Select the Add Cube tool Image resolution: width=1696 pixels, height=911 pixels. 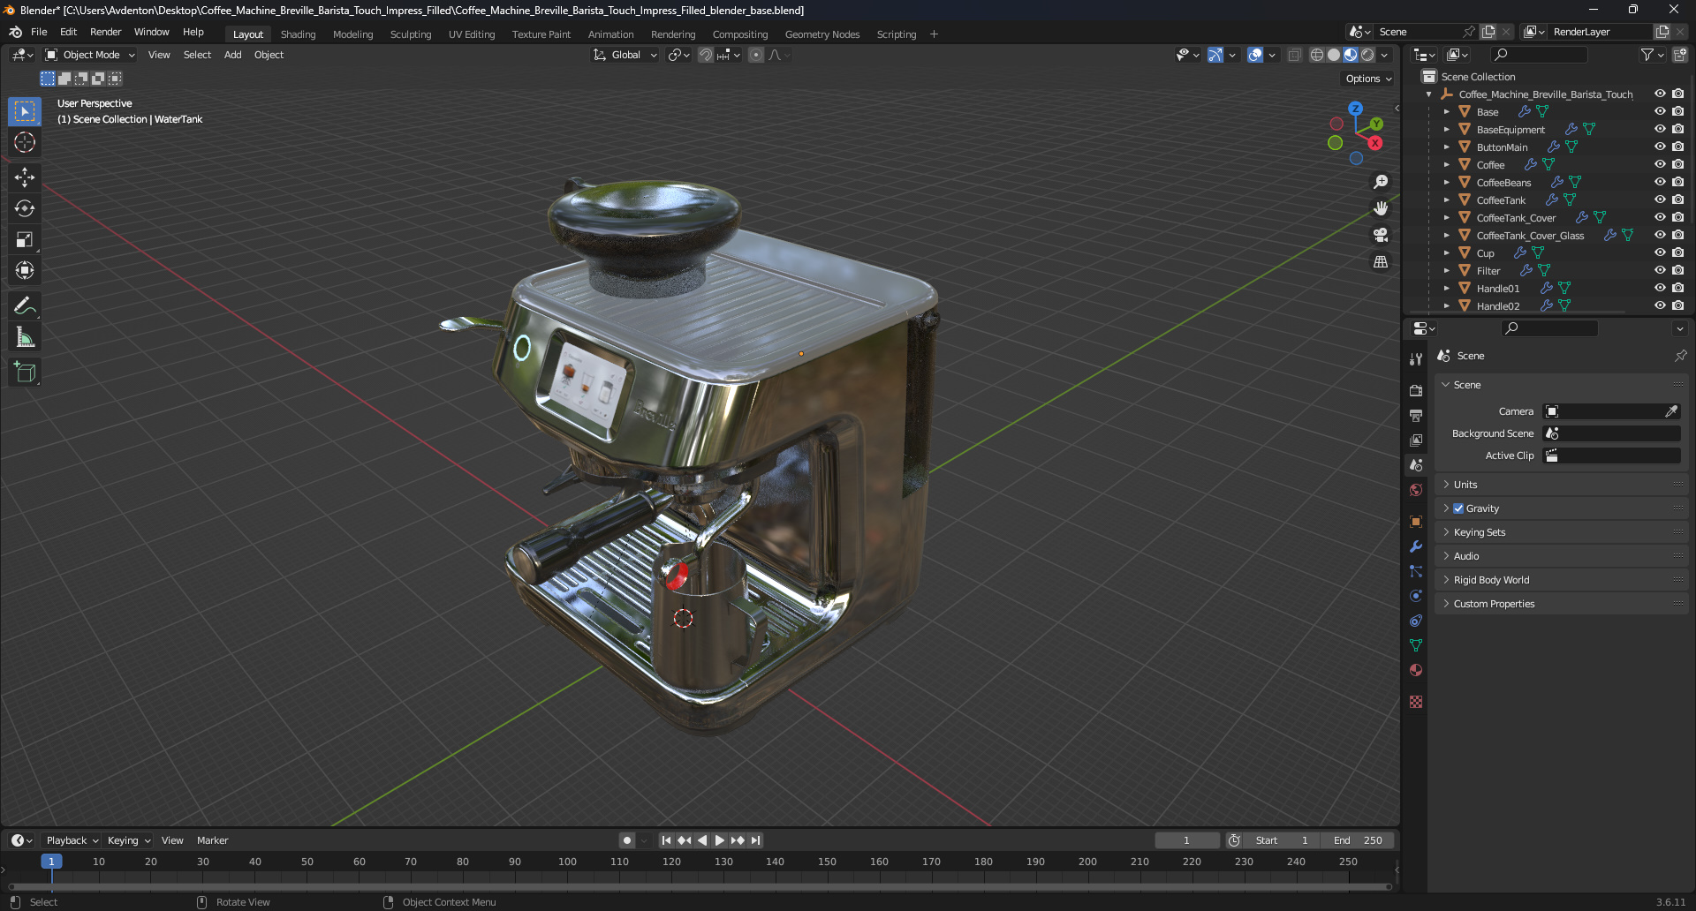[25, 373]
